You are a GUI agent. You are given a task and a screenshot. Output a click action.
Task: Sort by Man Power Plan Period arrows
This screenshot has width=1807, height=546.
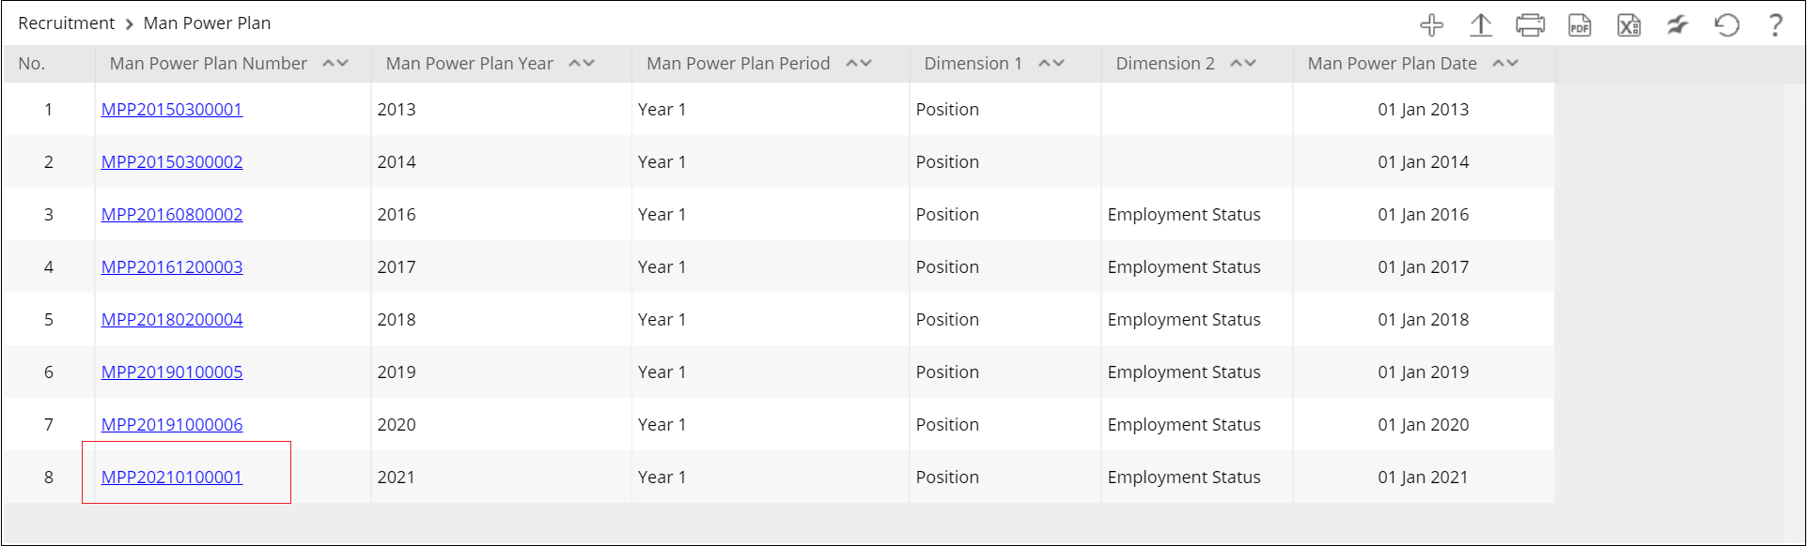click(x=859, y=64)
